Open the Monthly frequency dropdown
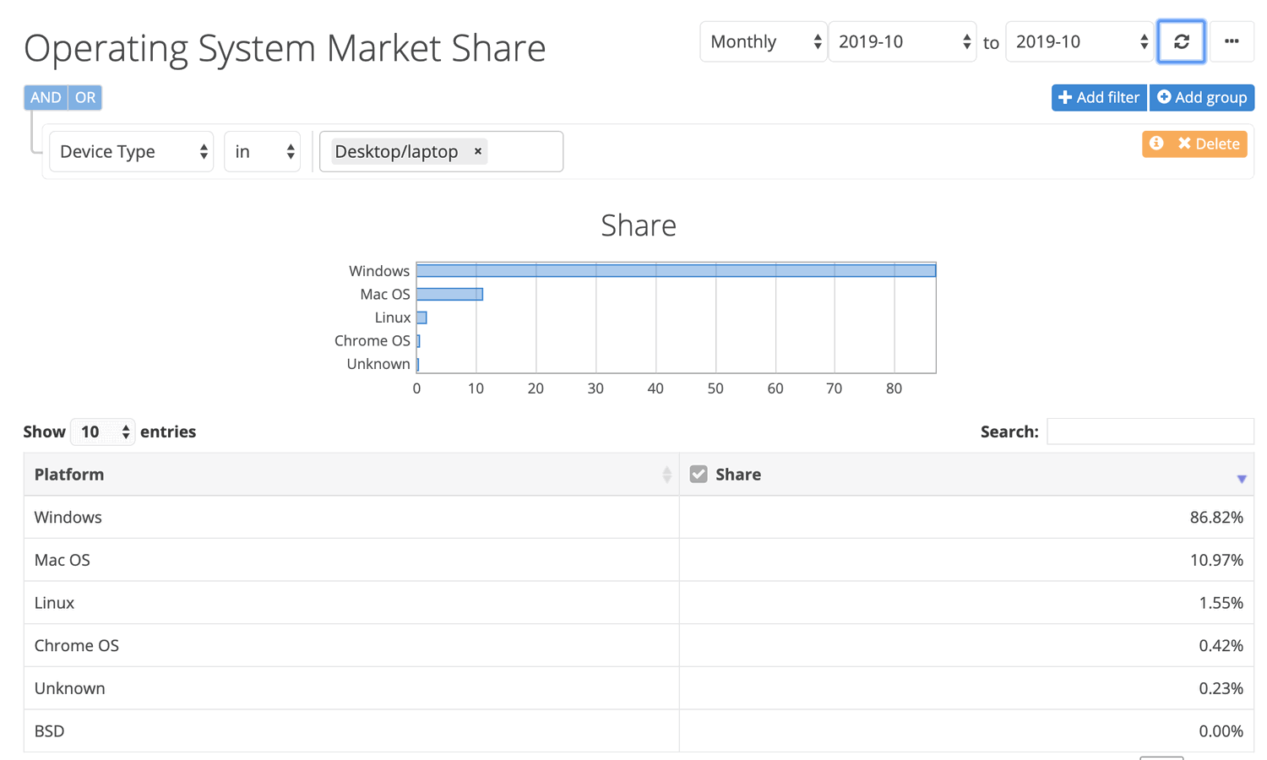The image size is (1267, 760). click(763, 41)
